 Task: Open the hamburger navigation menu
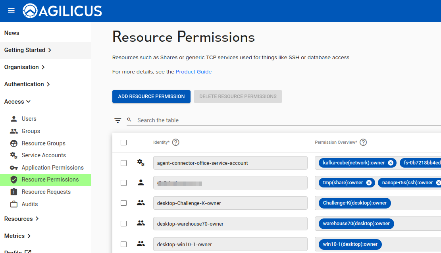[11, 11]
